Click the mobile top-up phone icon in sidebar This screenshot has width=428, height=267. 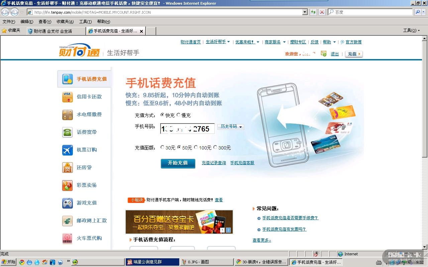coord(67,79)
